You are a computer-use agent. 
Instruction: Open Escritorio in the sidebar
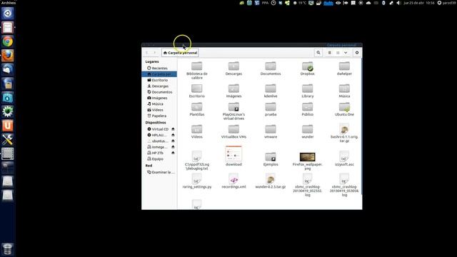[159, 80]
